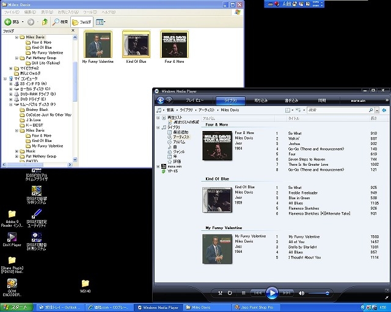Open the ファイル menu in Explorer
This screenshot has width=391, height=312.
pyautogui.click(x=12, y=12)
